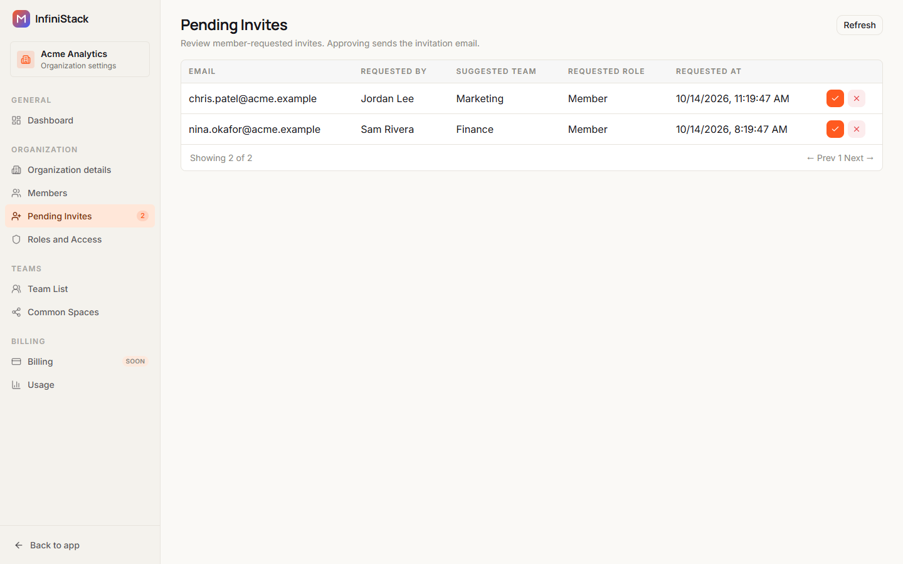This screenshot has height=564, width=903.
Task: Click the Roles and Access shield icon
Action: (16, 239)
